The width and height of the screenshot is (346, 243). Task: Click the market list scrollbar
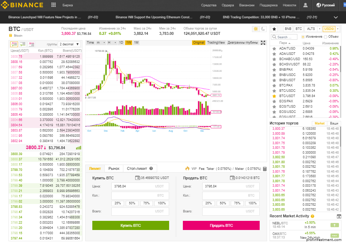click(x=340, y=59)
